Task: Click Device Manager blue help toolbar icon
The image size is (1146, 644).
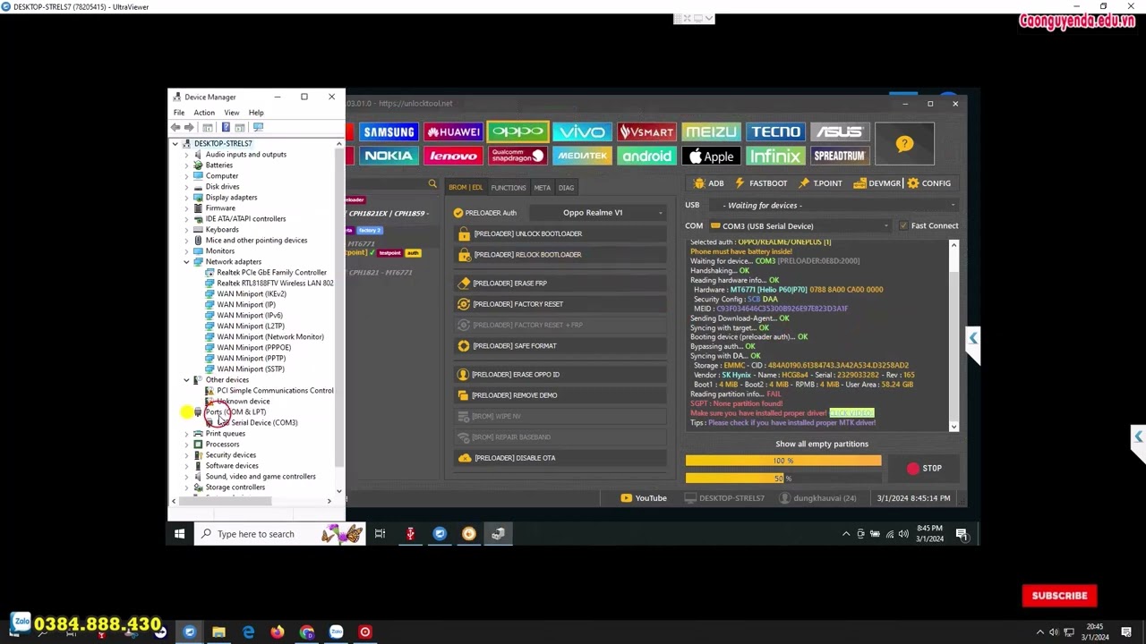Action: 224,127
